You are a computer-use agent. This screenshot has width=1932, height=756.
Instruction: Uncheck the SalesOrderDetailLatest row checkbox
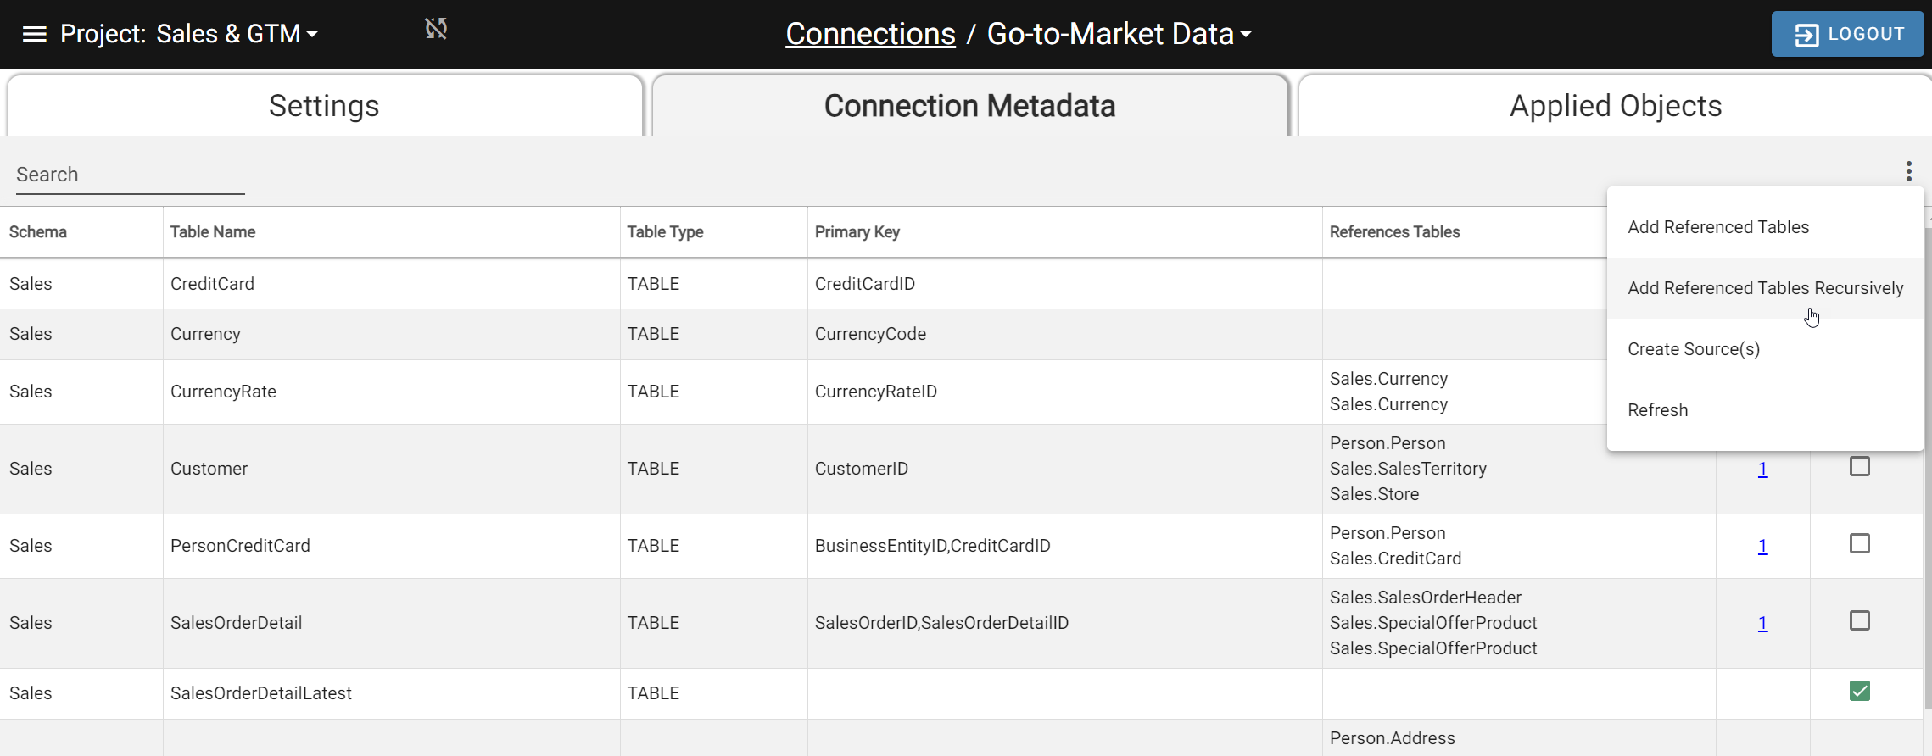coord(1859,691)
